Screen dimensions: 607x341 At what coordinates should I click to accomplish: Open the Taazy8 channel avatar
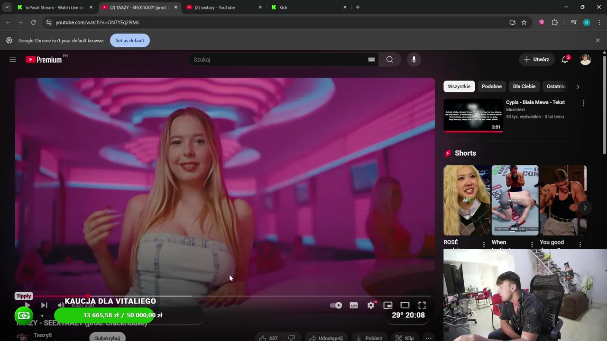tap(22, 337)
